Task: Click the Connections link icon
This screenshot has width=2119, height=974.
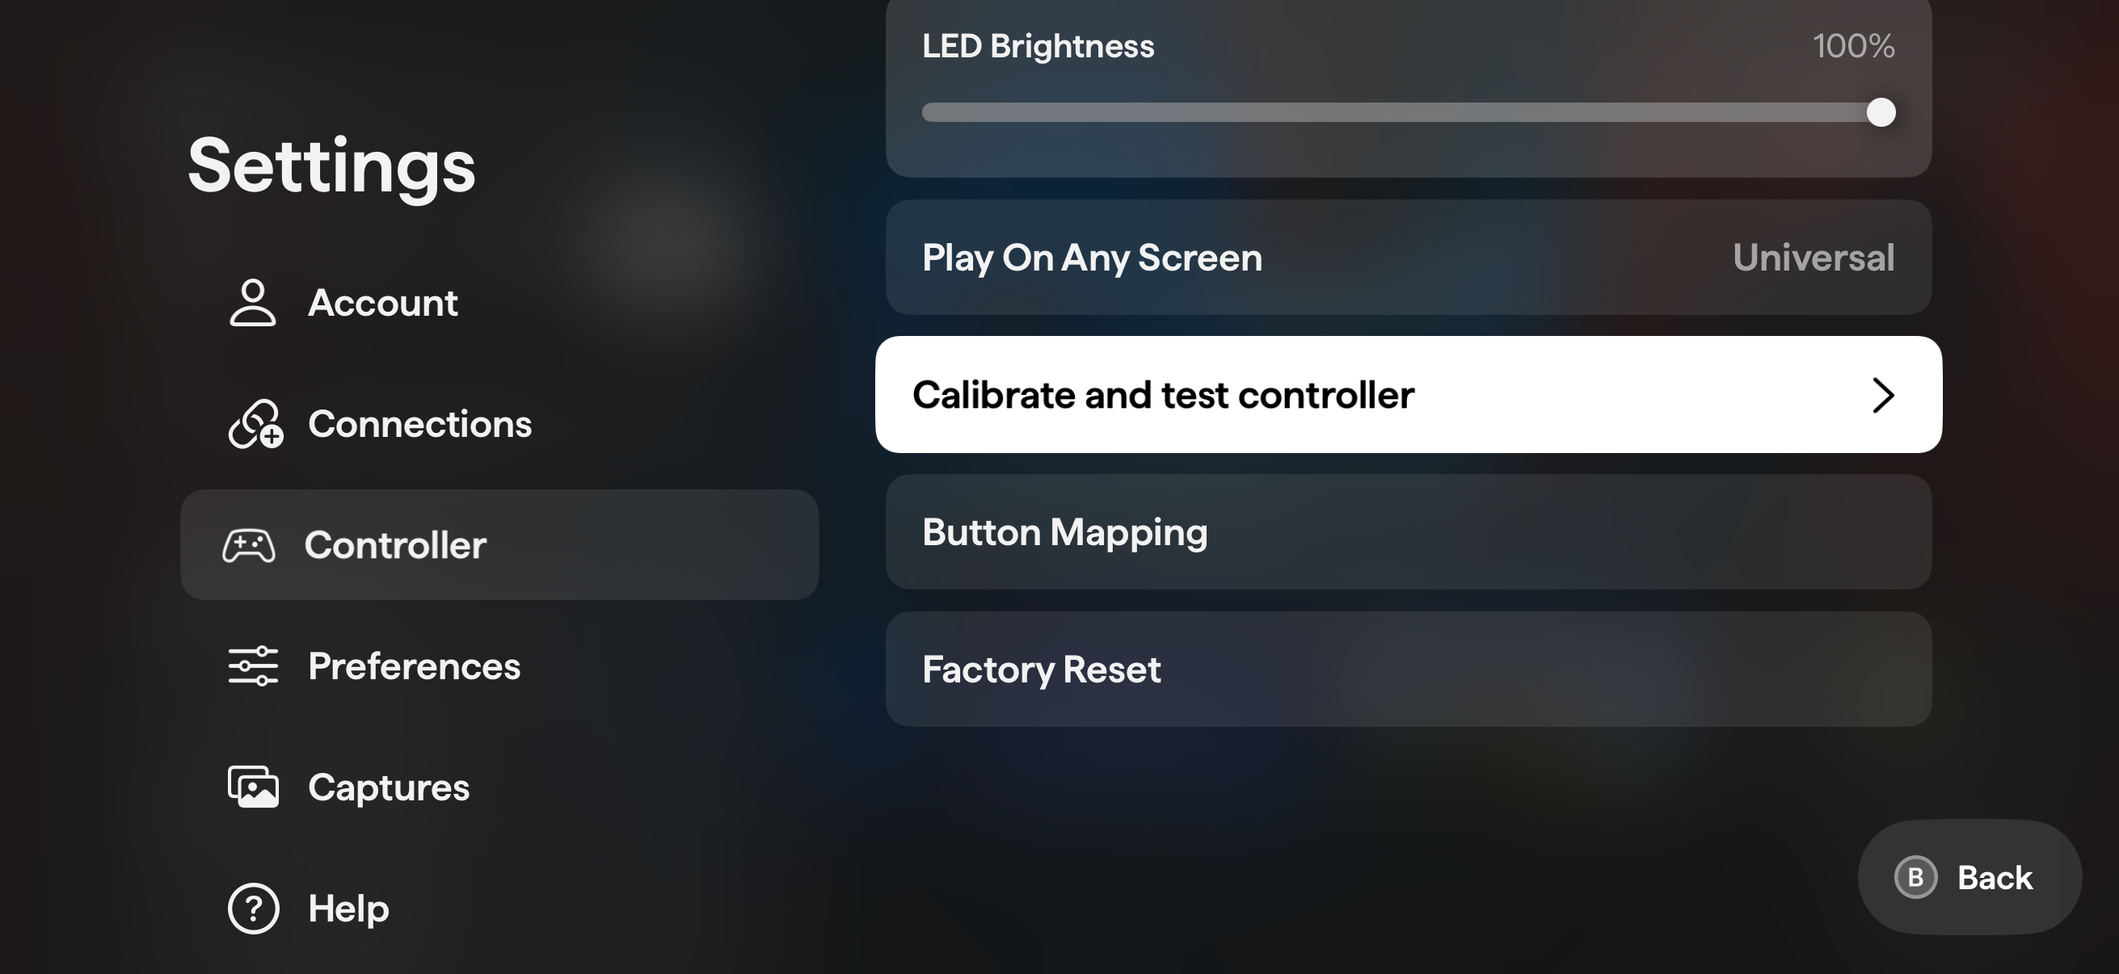Action: click(x=256, y=424)
